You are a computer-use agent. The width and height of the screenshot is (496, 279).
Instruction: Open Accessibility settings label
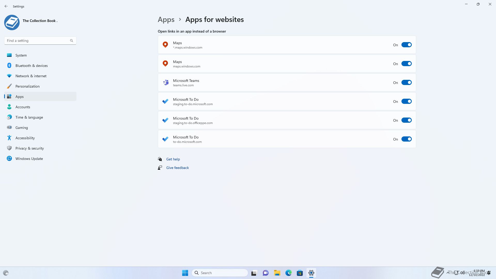[x=25, y=138]
